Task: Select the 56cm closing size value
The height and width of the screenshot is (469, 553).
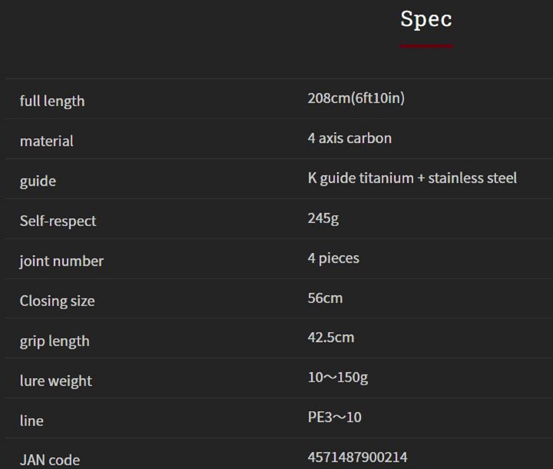Action: pos(325,298)
